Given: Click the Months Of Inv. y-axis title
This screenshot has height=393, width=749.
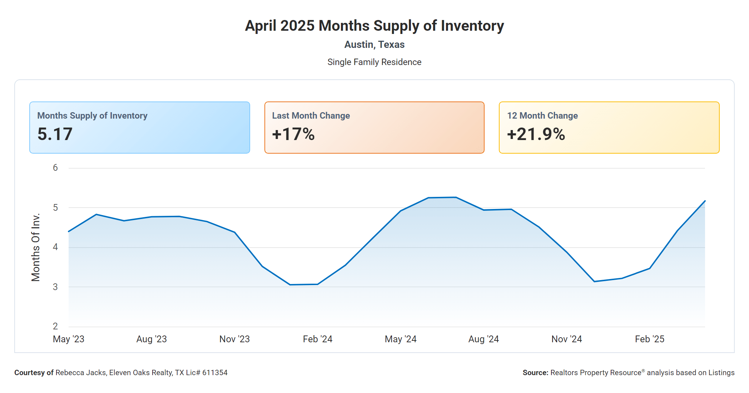Looking at the screenshot, I should click(x=36, y=247).
